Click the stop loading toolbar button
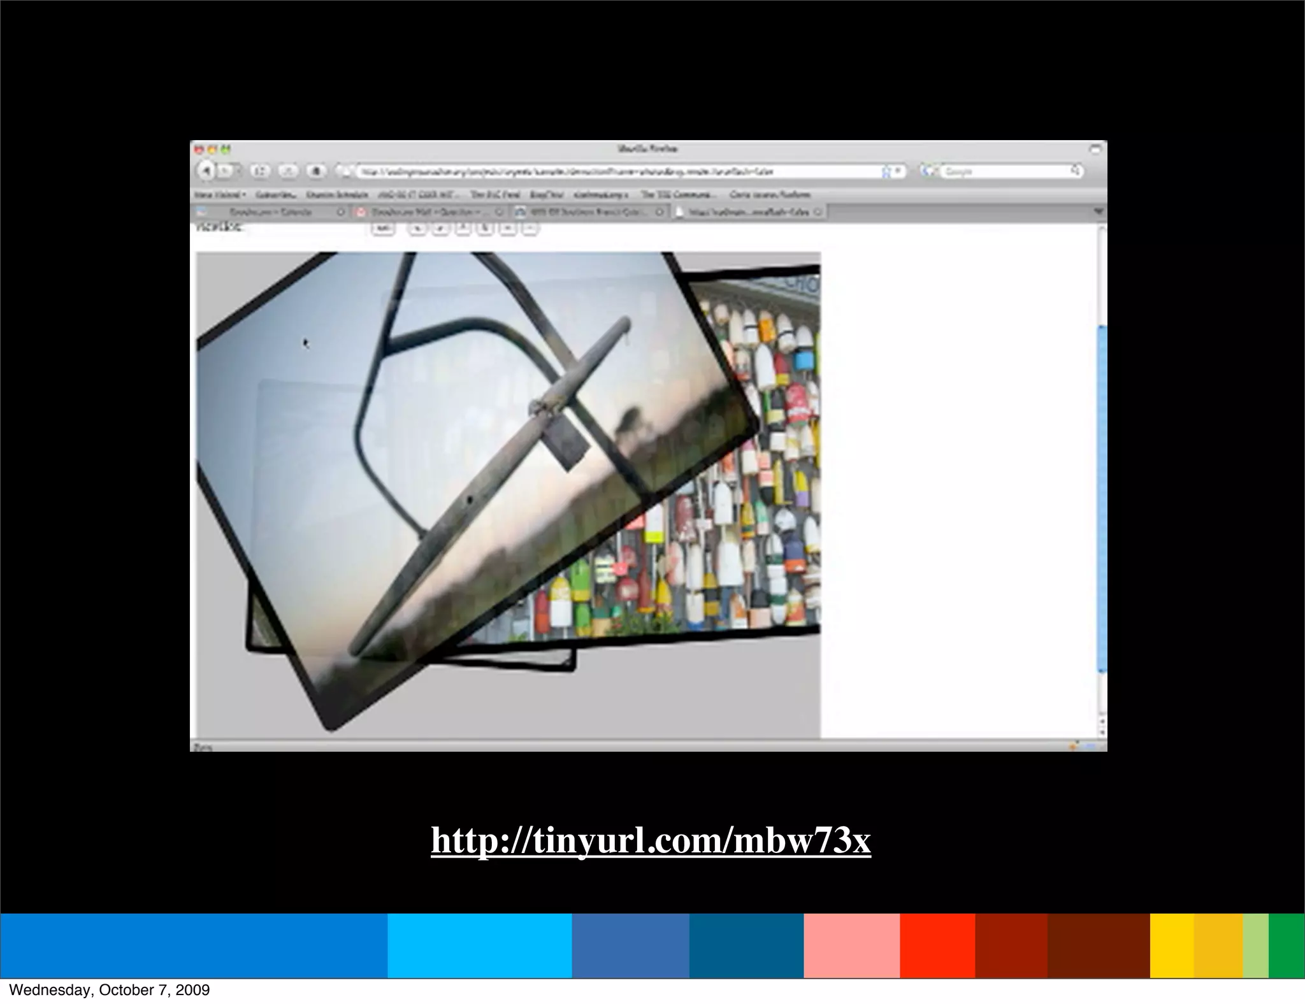The width and height of the screenshot is (1305, 1004). pos(289,171)
